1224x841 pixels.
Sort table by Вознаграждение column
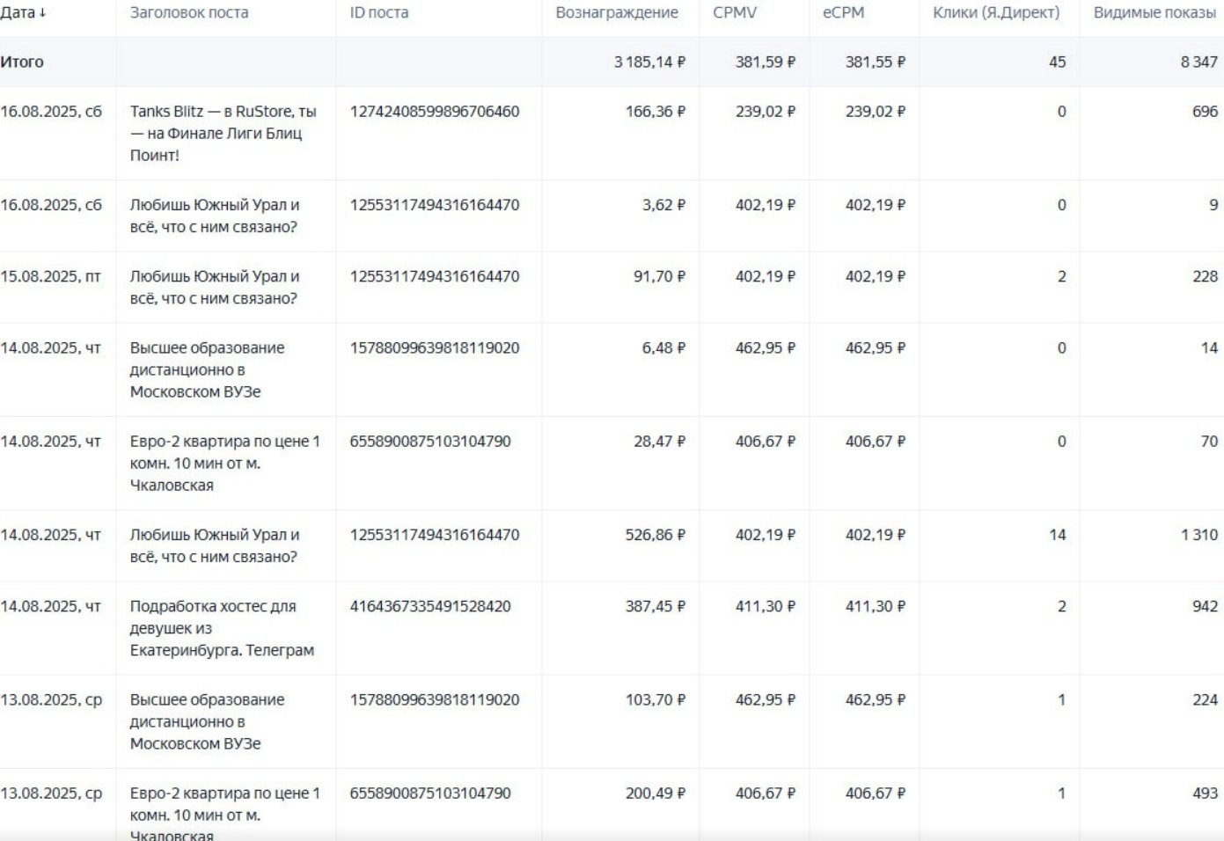point(617,13)
